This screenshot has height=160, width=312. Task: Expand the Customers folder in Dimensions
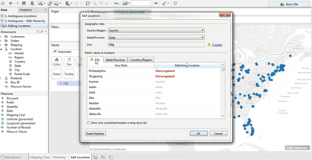pyautogui.click(x=1, y=36)
